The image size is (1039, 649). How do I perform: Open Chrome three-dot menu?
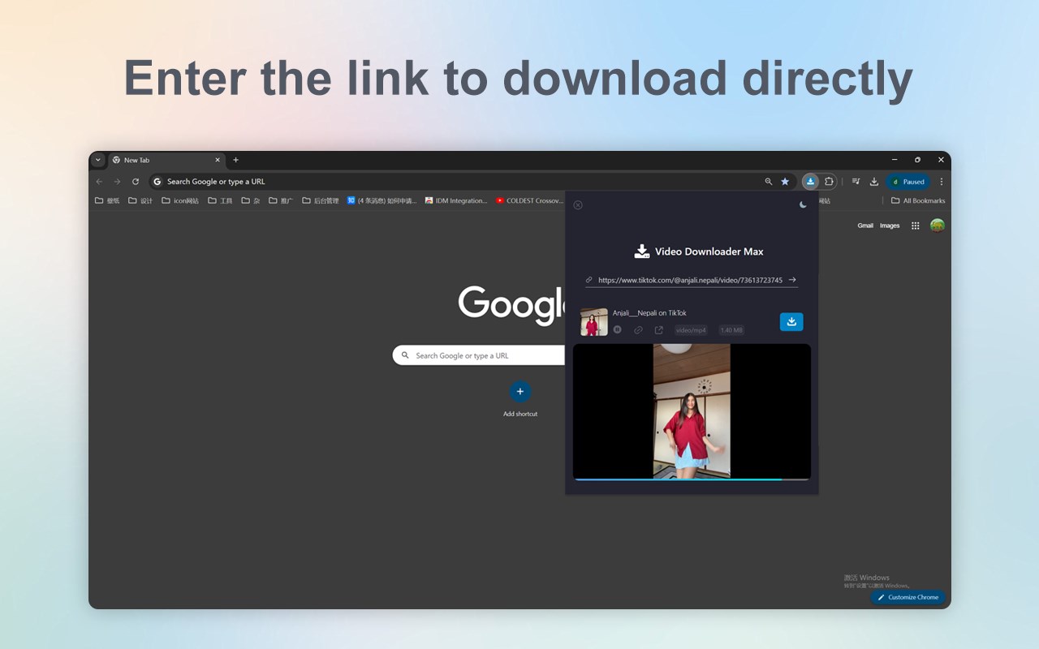[942, 182]
